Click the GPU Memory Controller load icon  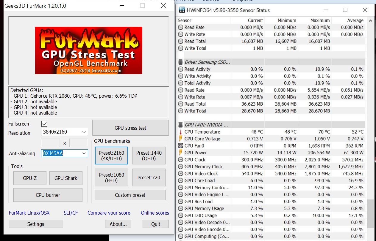click(180, 188)
